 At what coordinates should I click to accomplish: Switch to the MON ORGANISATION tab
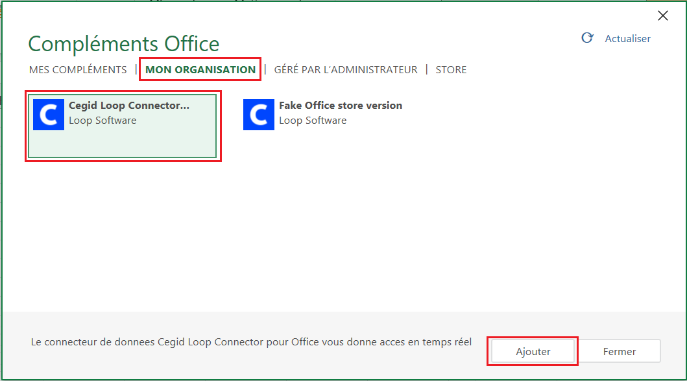(x=200, y=69)
